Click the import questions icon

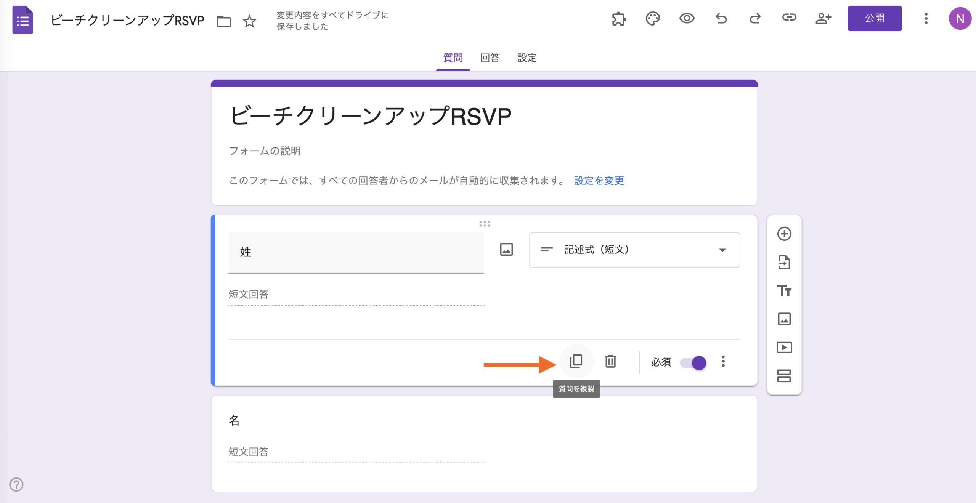(784, 262)
